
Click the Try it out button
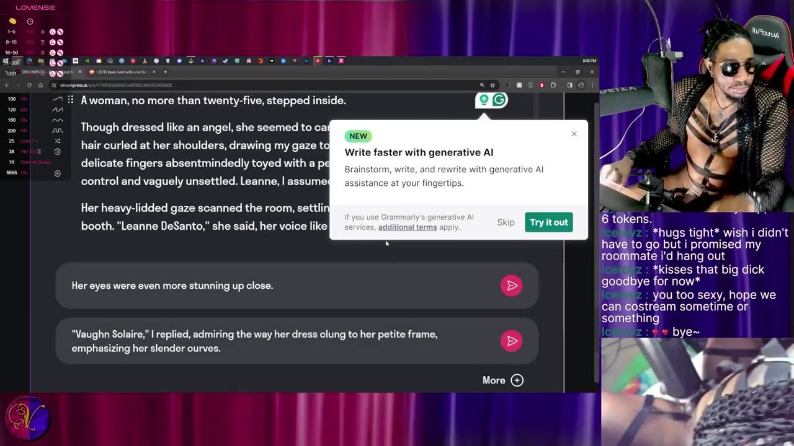548,222
